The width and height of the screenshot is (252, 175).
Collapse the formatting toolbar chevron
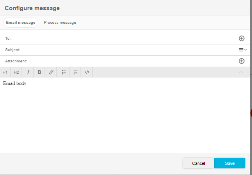241,72
